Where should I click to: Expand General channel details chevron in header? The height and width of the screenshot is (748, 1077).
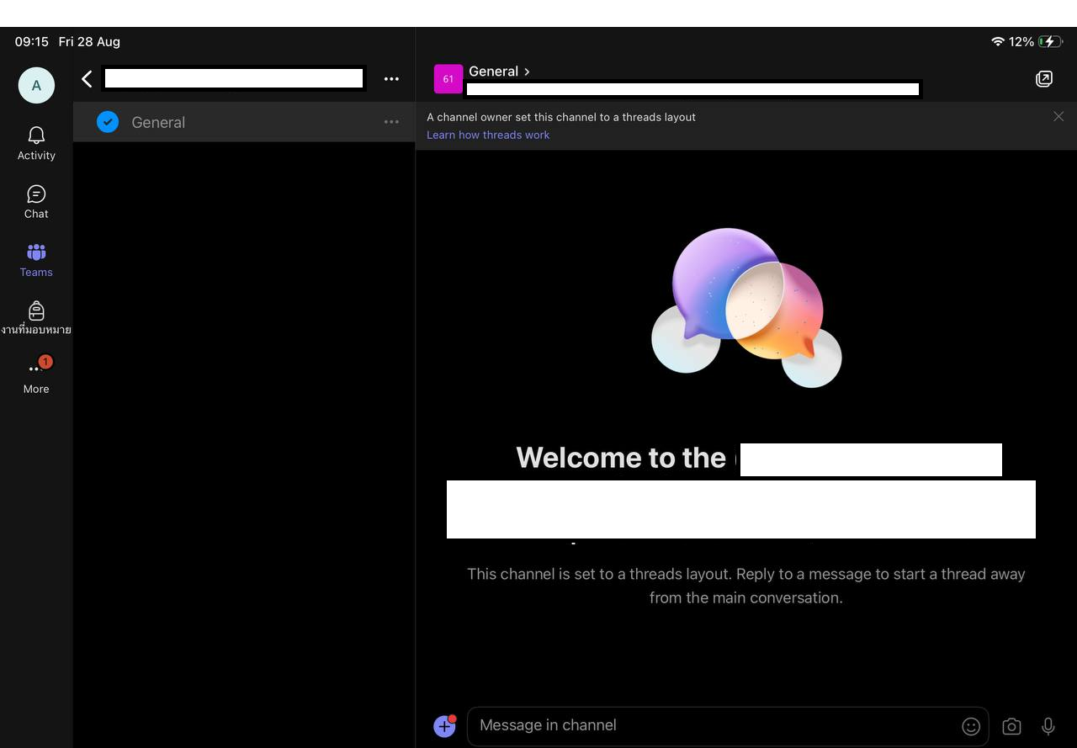pos(527,72)
